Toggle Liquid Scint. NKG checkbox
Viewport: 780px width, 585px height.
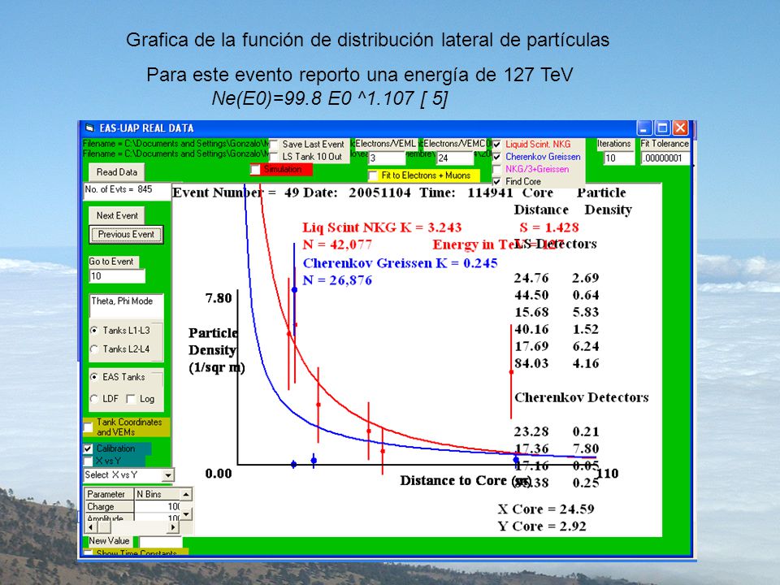497,145
